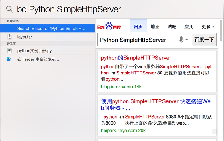Click the second result's python -m snippet text
The height and width of the screenshot is (141, 224).
pos(156,120)
